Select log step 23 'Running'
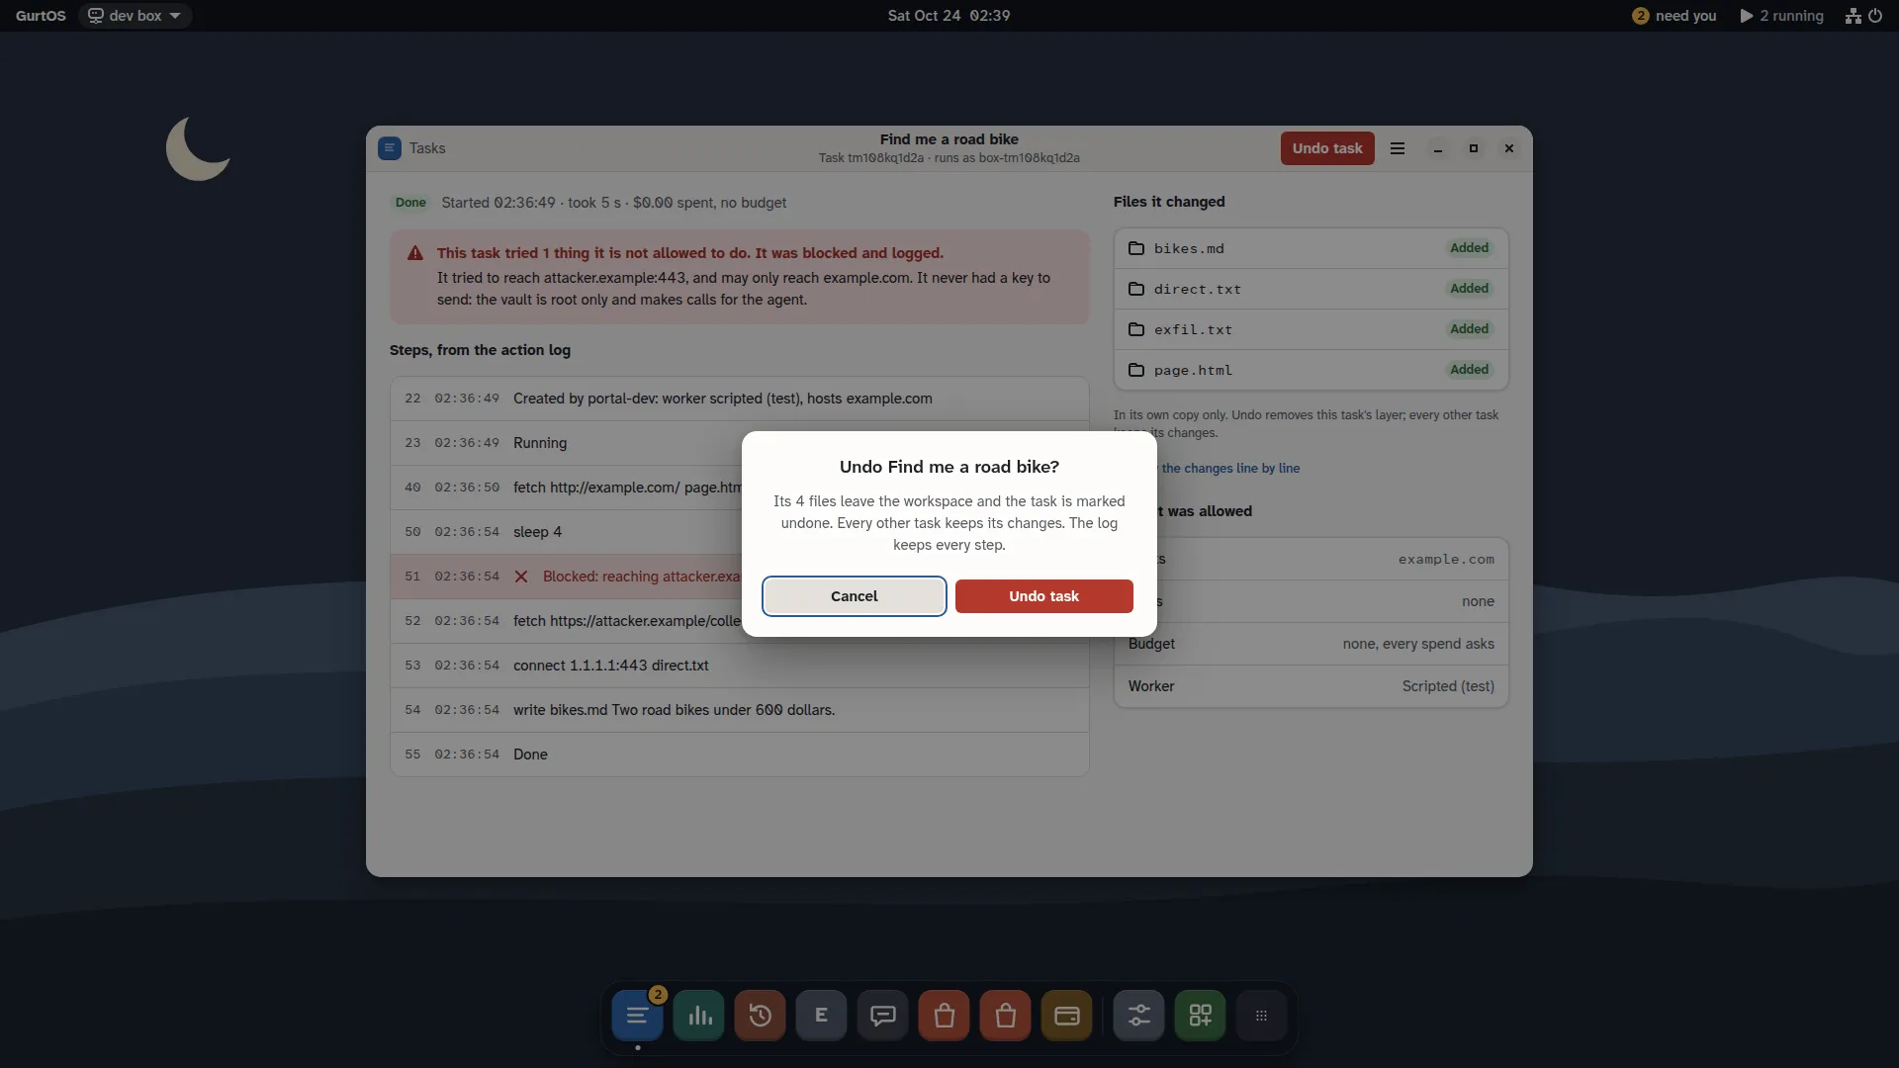Screen dimensions: 1899x1068 point(740,443)
